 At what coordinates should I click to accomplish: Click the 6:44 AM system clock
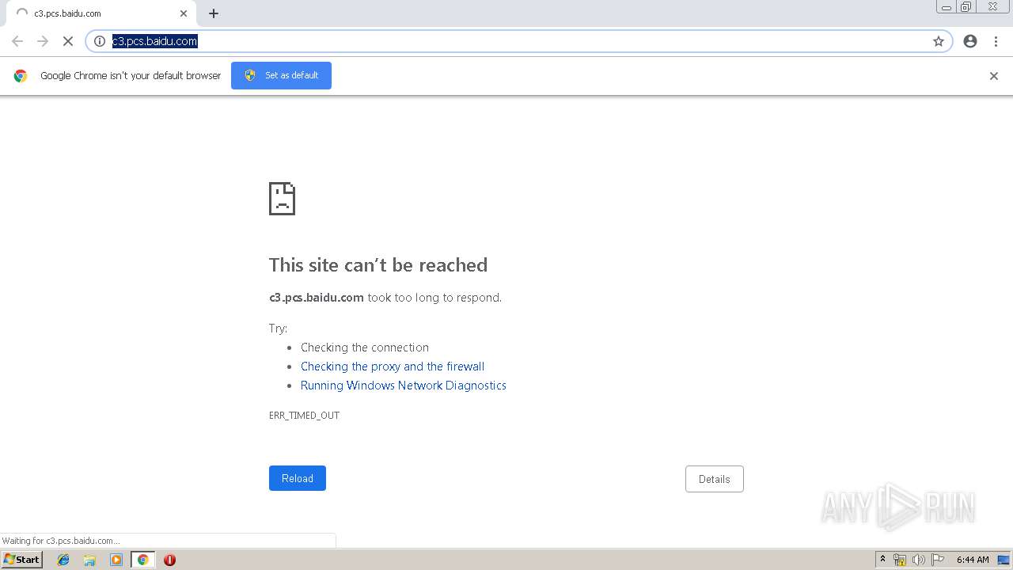click(973, 560)
